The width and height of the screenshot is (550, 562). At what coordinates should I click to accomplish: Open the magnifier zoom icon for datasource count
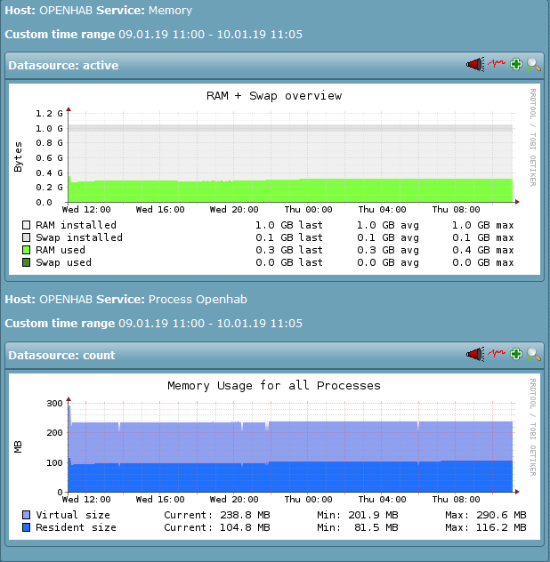pos(533,355)
